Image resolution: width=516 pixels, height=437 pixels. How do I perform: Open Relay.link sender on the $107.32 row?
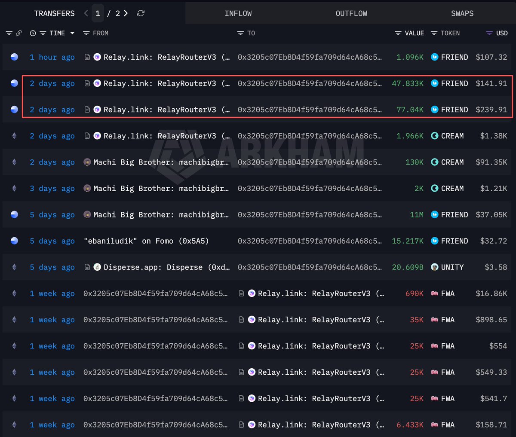click(x=166, y=57)
